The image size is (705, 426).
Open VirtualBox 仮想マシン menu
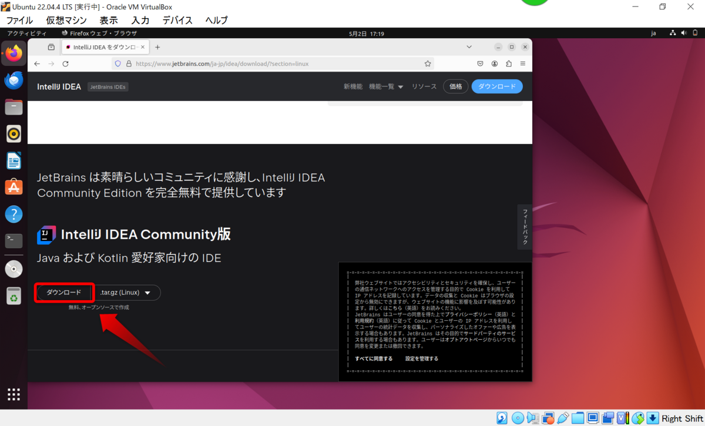(x=66, y=20)
